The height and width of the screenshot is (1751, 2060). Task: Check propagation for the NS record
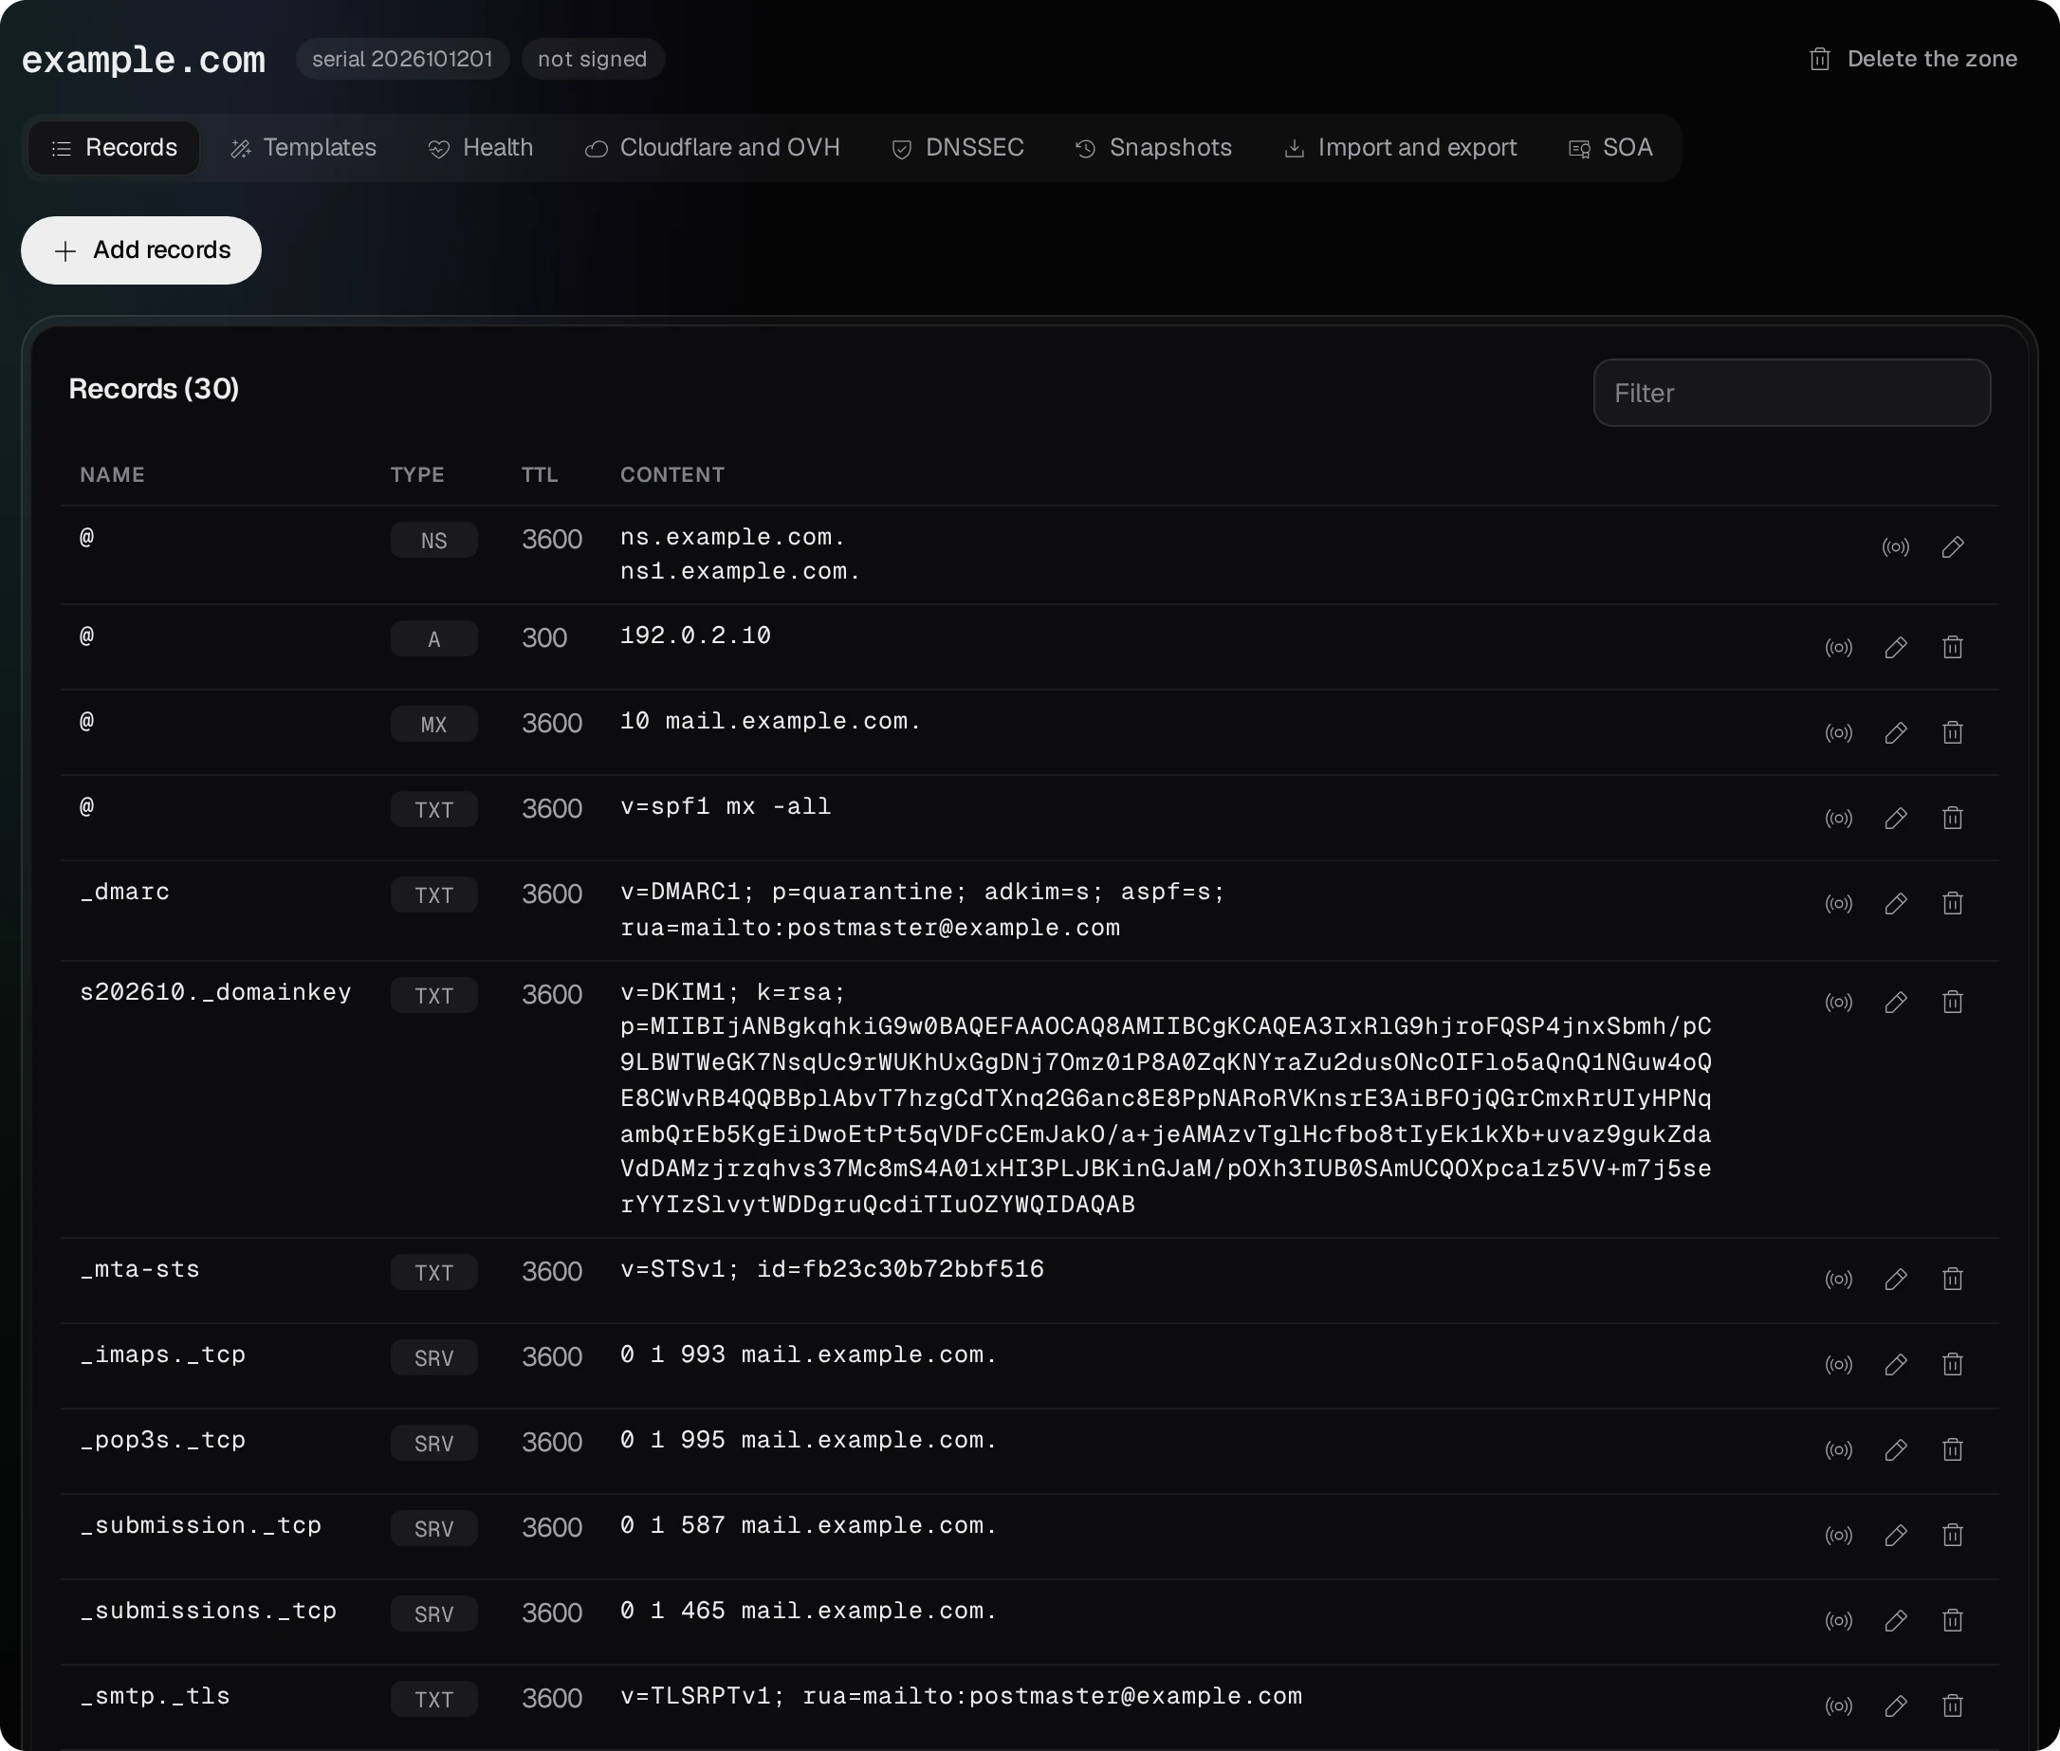1895,547
